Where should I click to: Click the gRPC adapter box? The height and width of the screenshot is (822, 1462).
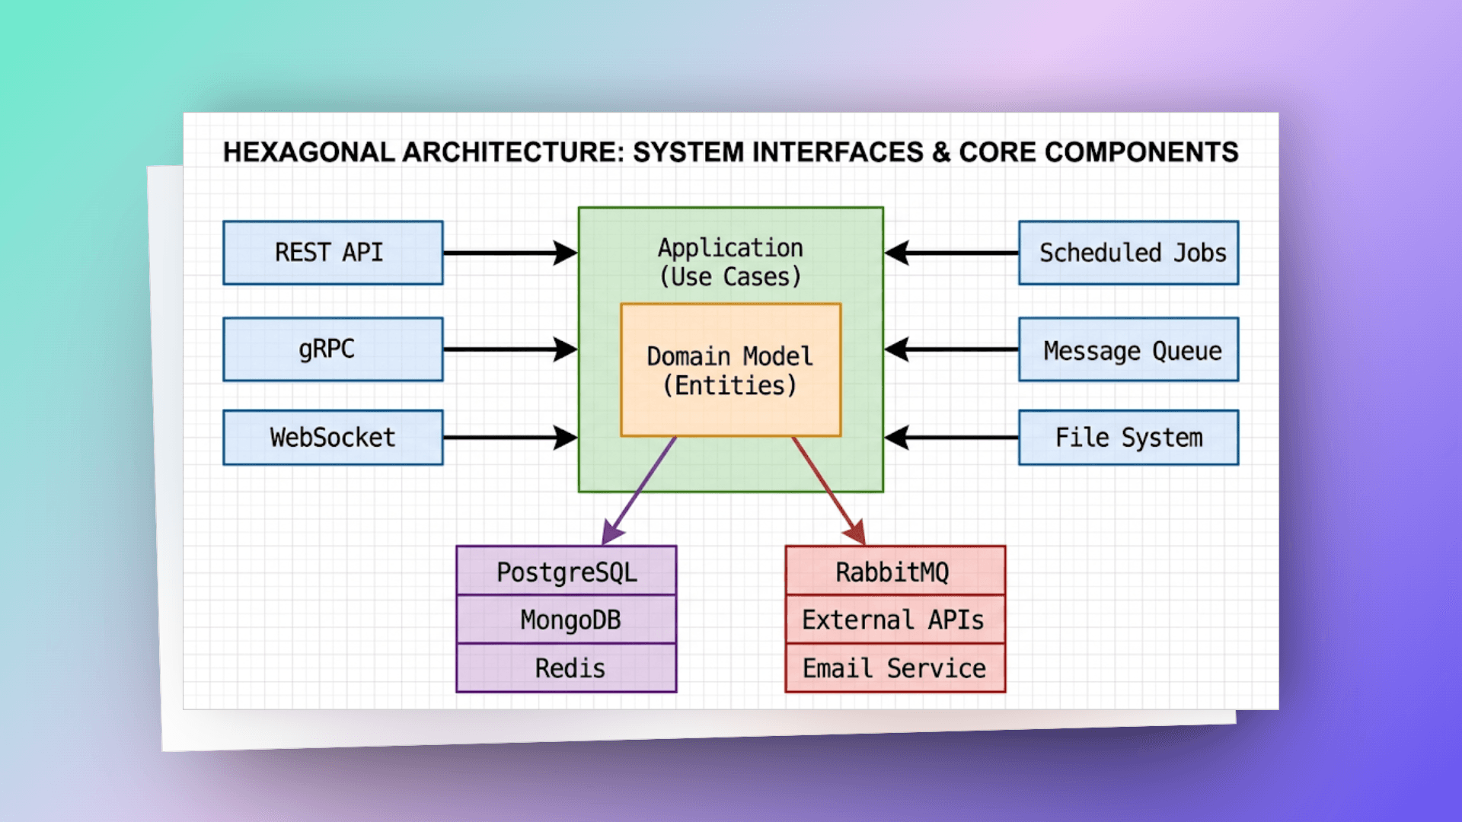point(333,349)
